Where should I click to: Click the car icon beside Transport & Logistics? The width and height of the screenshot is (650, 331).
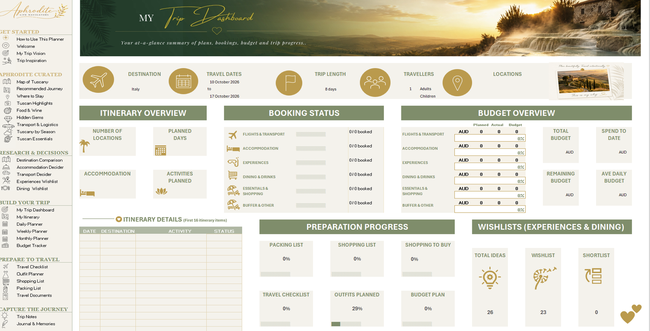(8, 126)
